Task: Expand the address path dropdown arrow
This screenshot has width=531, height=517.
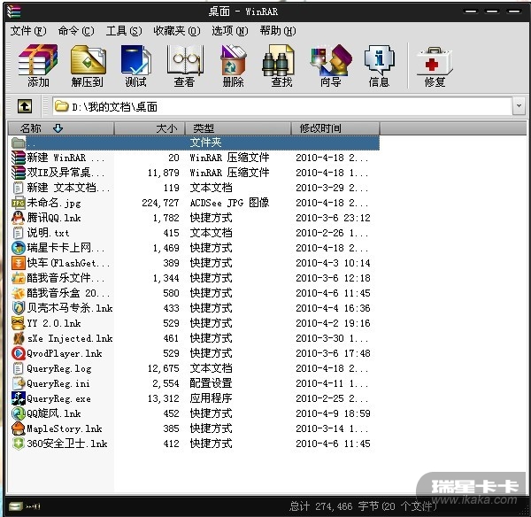Action: (x=518, y=107)
